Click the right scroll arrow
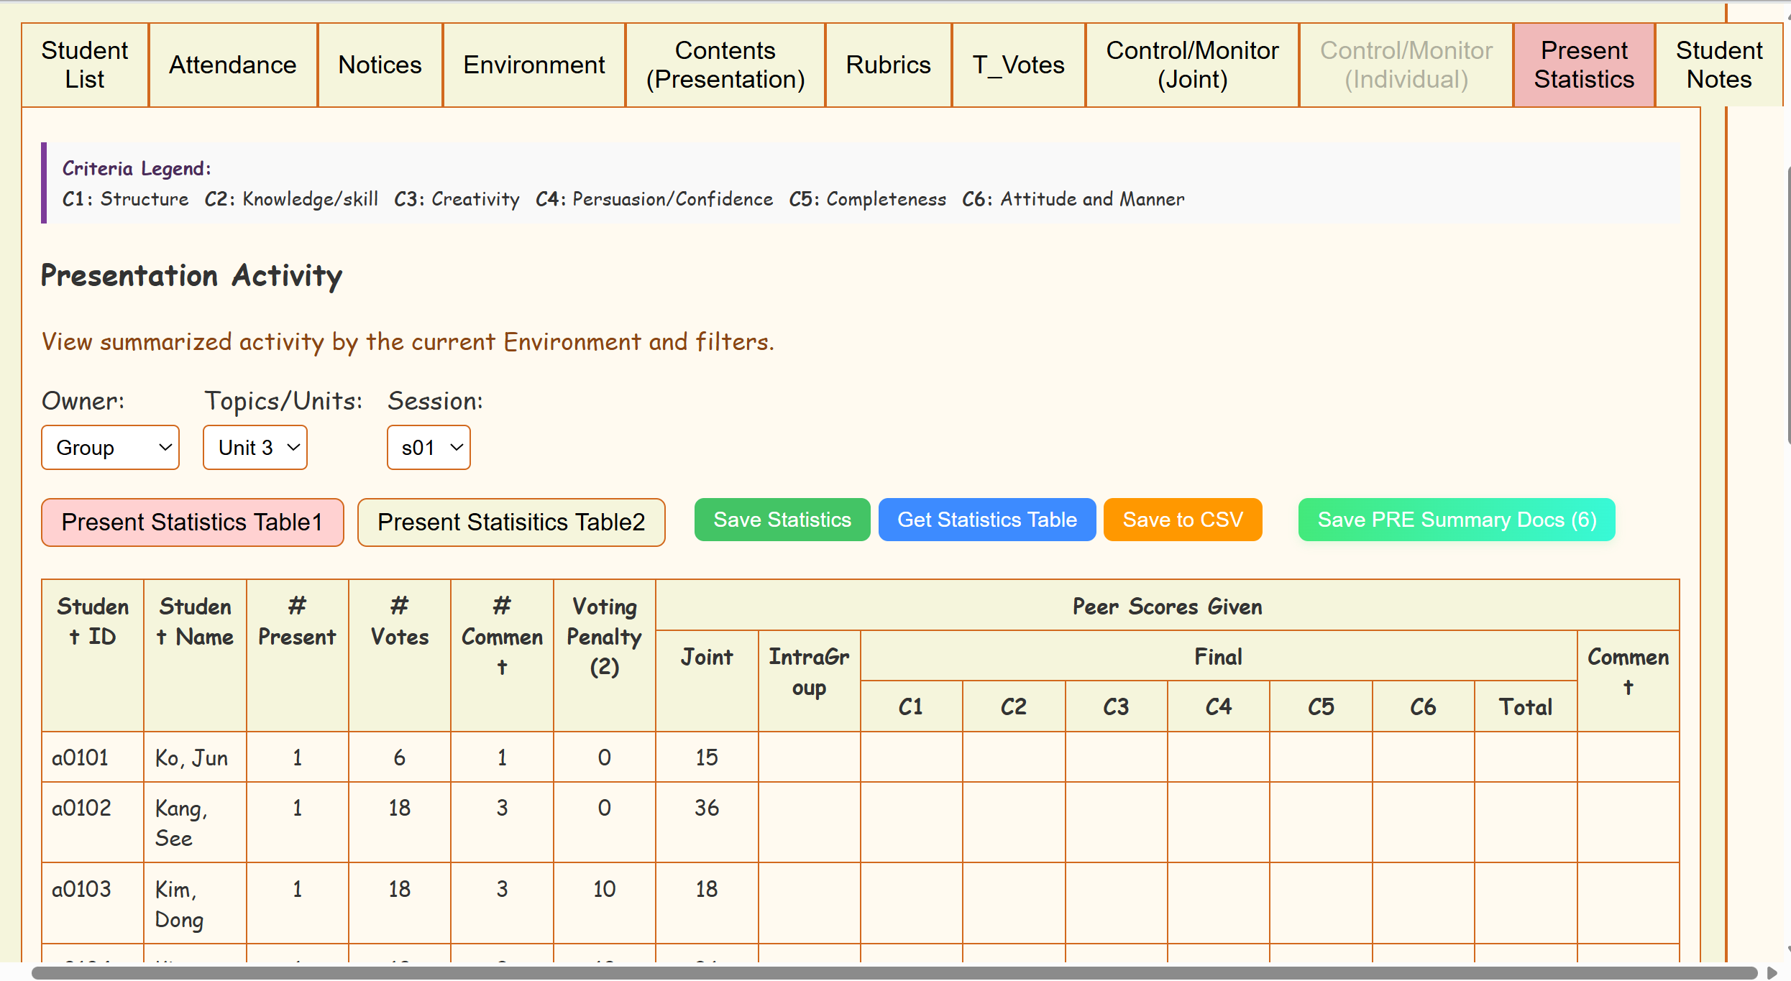This screenshot has height=981, width=1791. point(1772,973)
